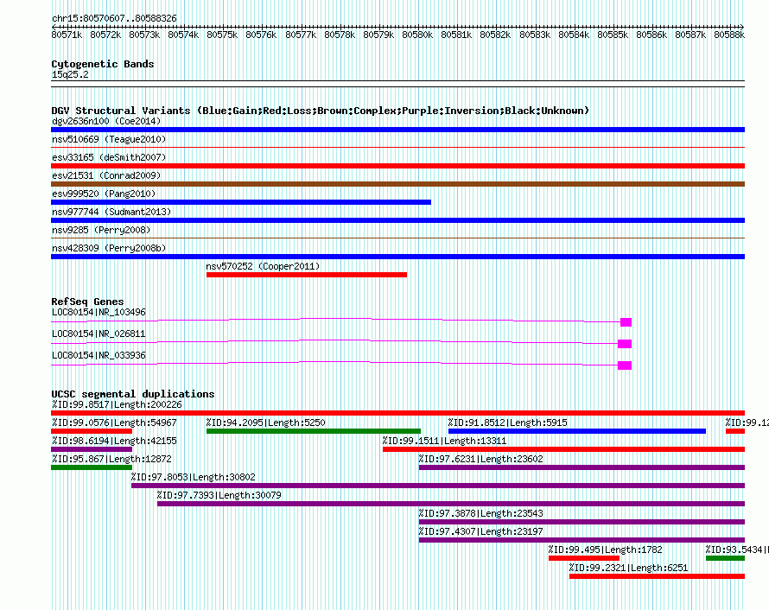Click the Cytogenetic Bands track title
This screenshot has width=769, height=610.
tap(103, 64)
